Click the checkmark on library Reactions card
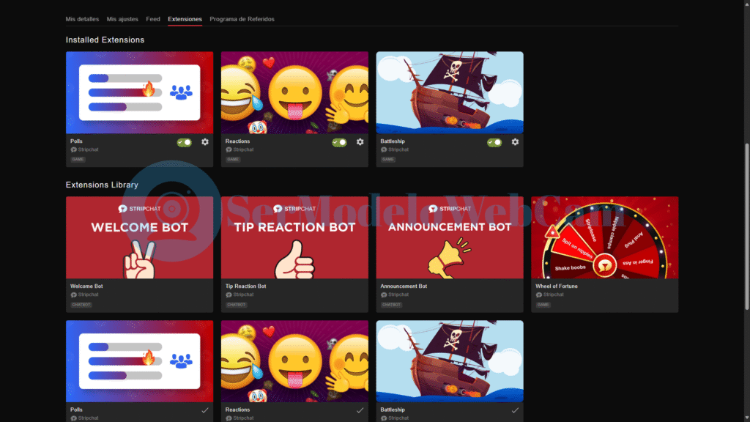The height and width of the screenshot is (422, 750). [360, 410]
